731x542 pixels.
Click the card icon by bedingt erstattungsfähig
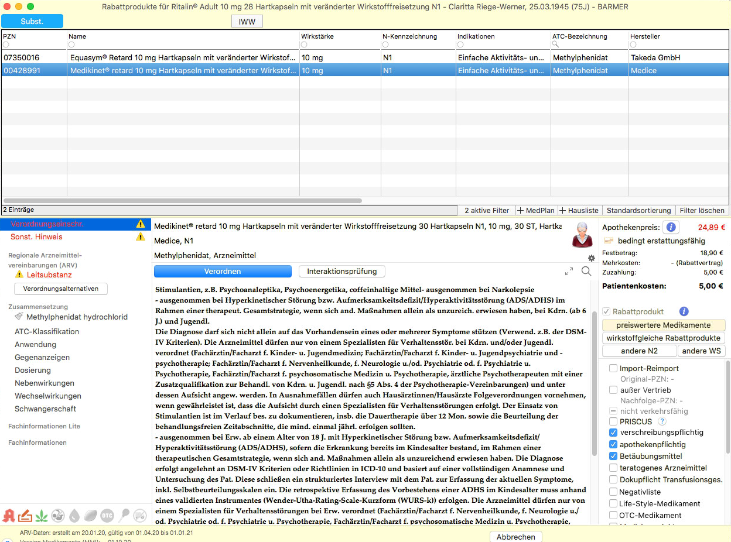pos(609,241)
